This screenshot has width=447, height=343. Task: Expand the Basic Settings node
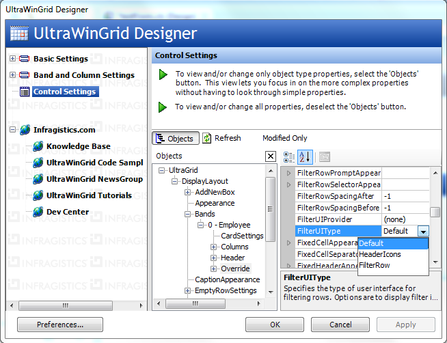point(13,59)
